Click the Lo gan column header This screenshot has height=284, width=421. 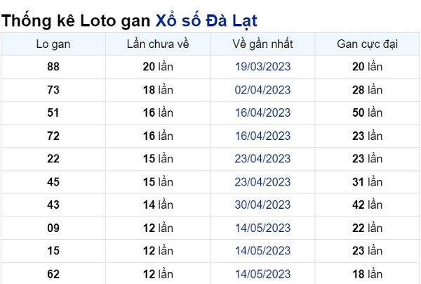pos(53,44)
